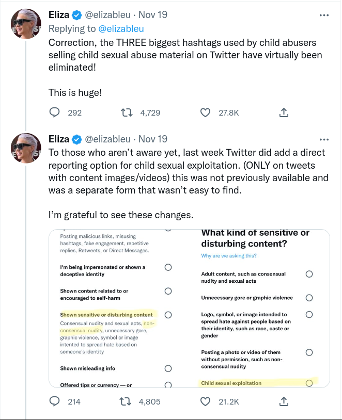Select Unnecessary gore or graphic violence option

[x=309, y=298]
